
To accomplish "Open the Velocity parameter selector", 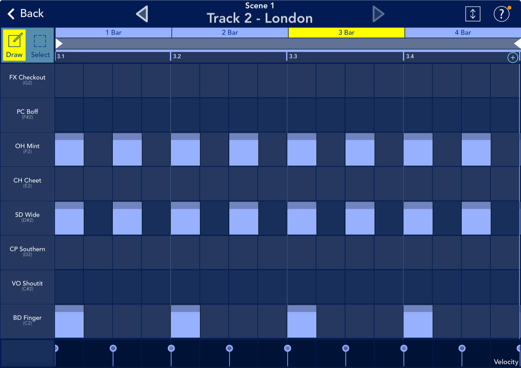I will pyautogui.click(x=506, y=362).
